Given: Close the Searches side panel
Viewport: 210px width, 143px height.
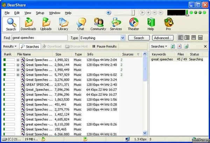Looking at the screenshot, I should pyautogui.click(x=205, y=46).
